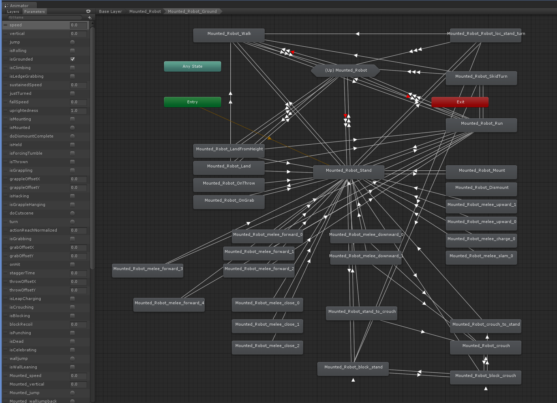Click the transition arrow into Mounted_Robot_Walk from loc_stand_turn
The height and width of the screenshot is (403, 557).
pos(357,34)
